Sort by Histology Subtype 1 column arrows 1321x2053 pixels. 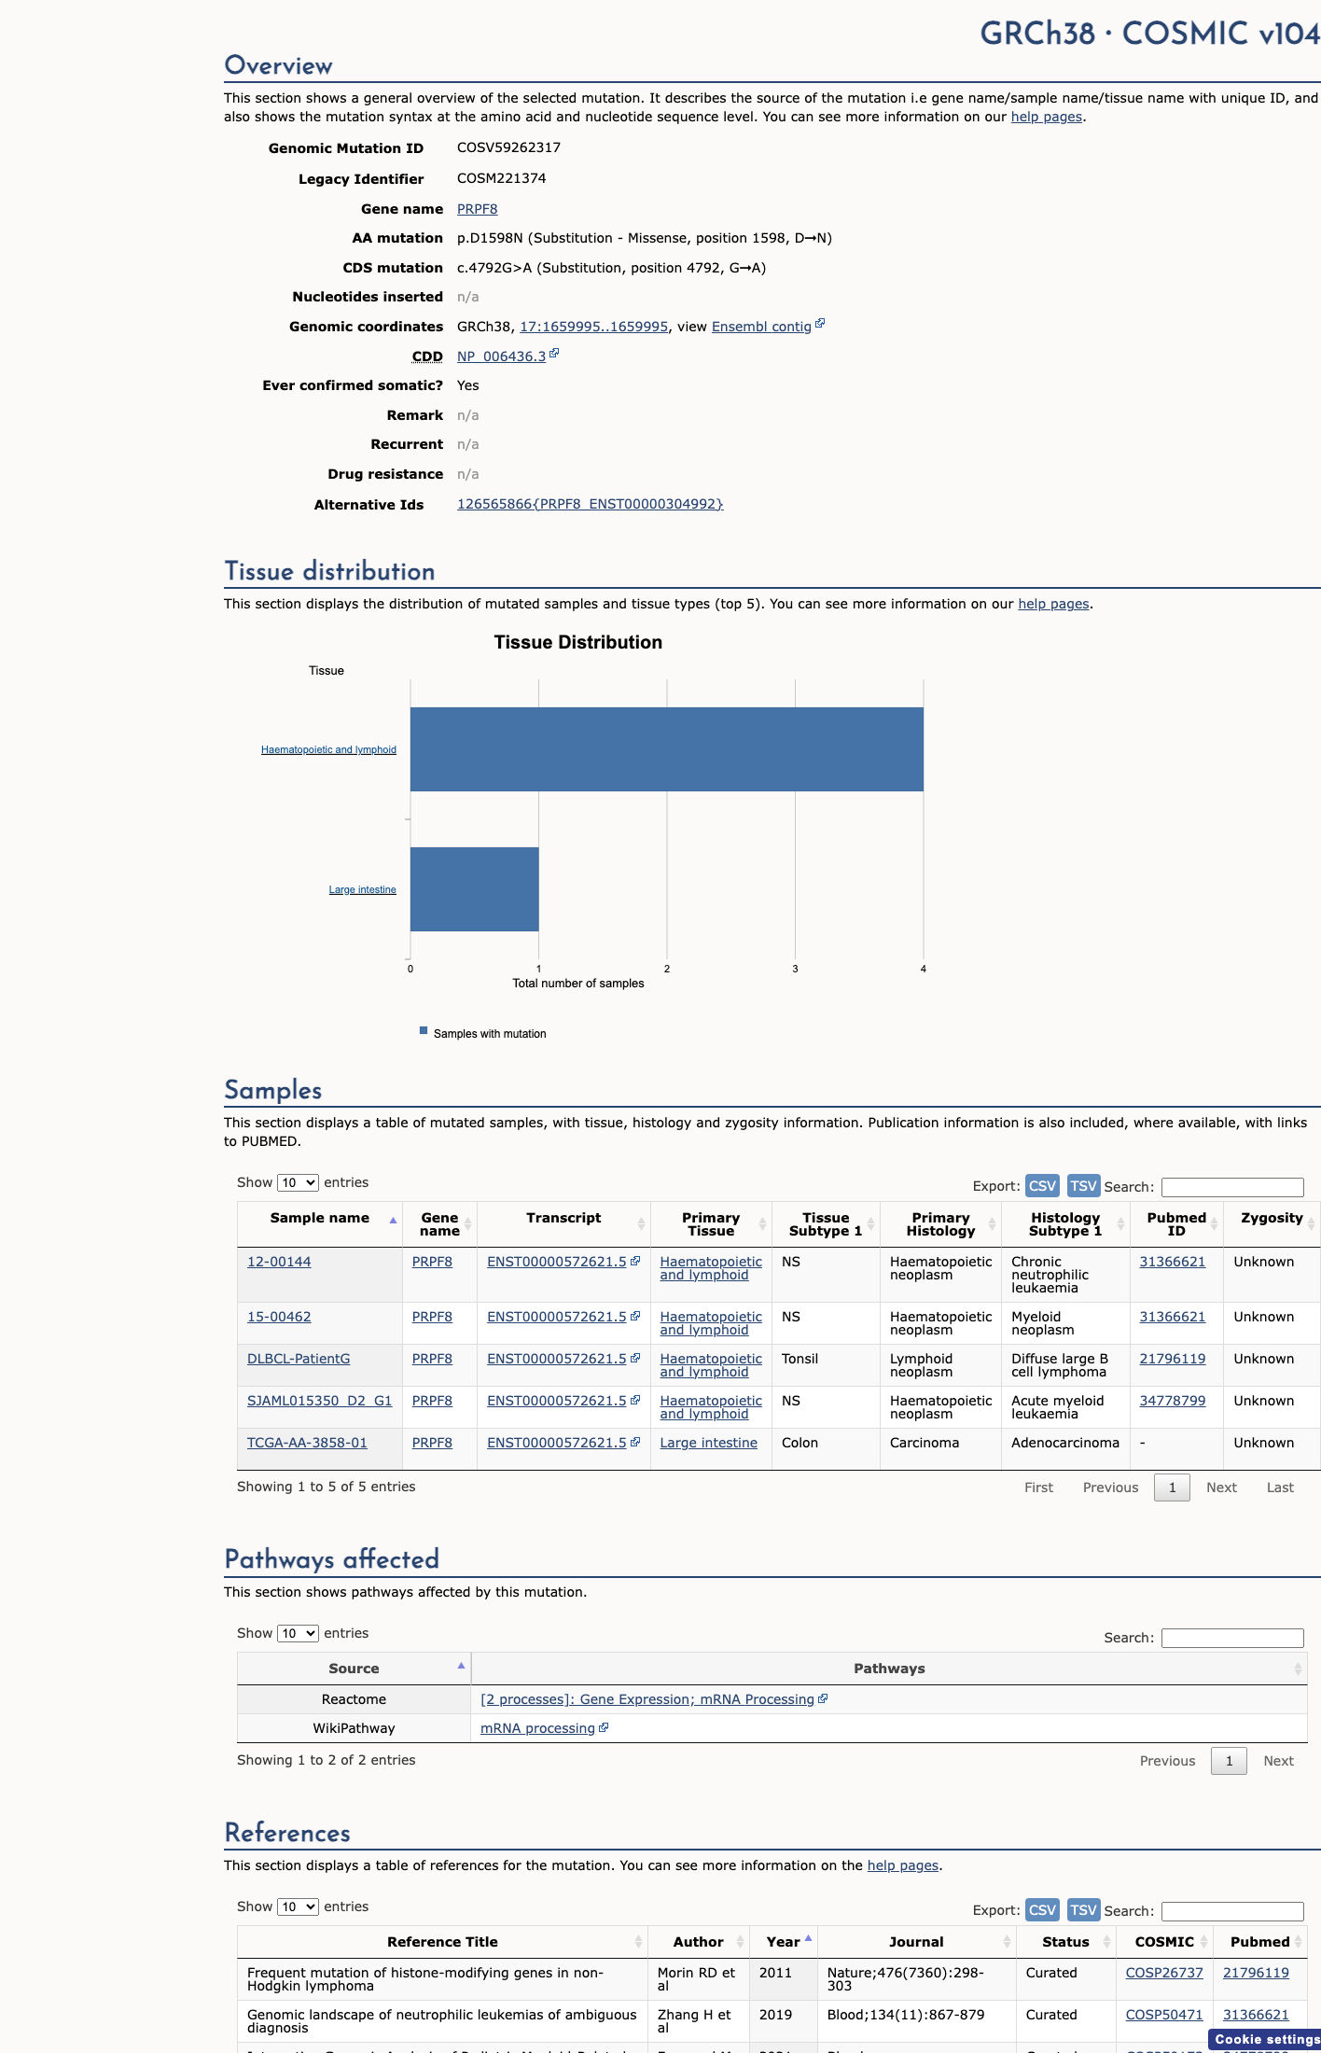click(x=1120, y=1223)
